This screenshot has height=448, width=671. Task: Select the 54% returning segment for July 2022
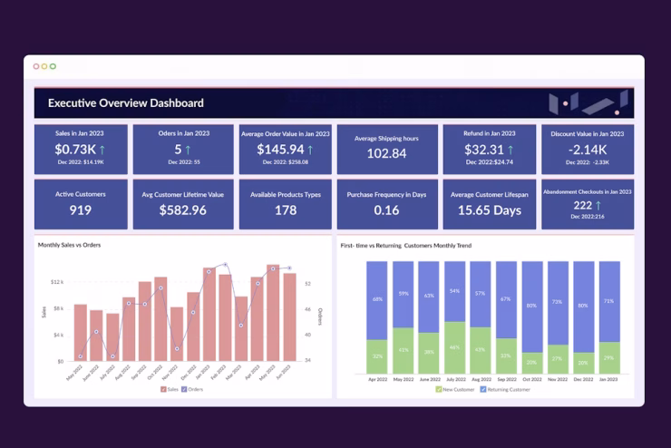(x=455, y=292)
